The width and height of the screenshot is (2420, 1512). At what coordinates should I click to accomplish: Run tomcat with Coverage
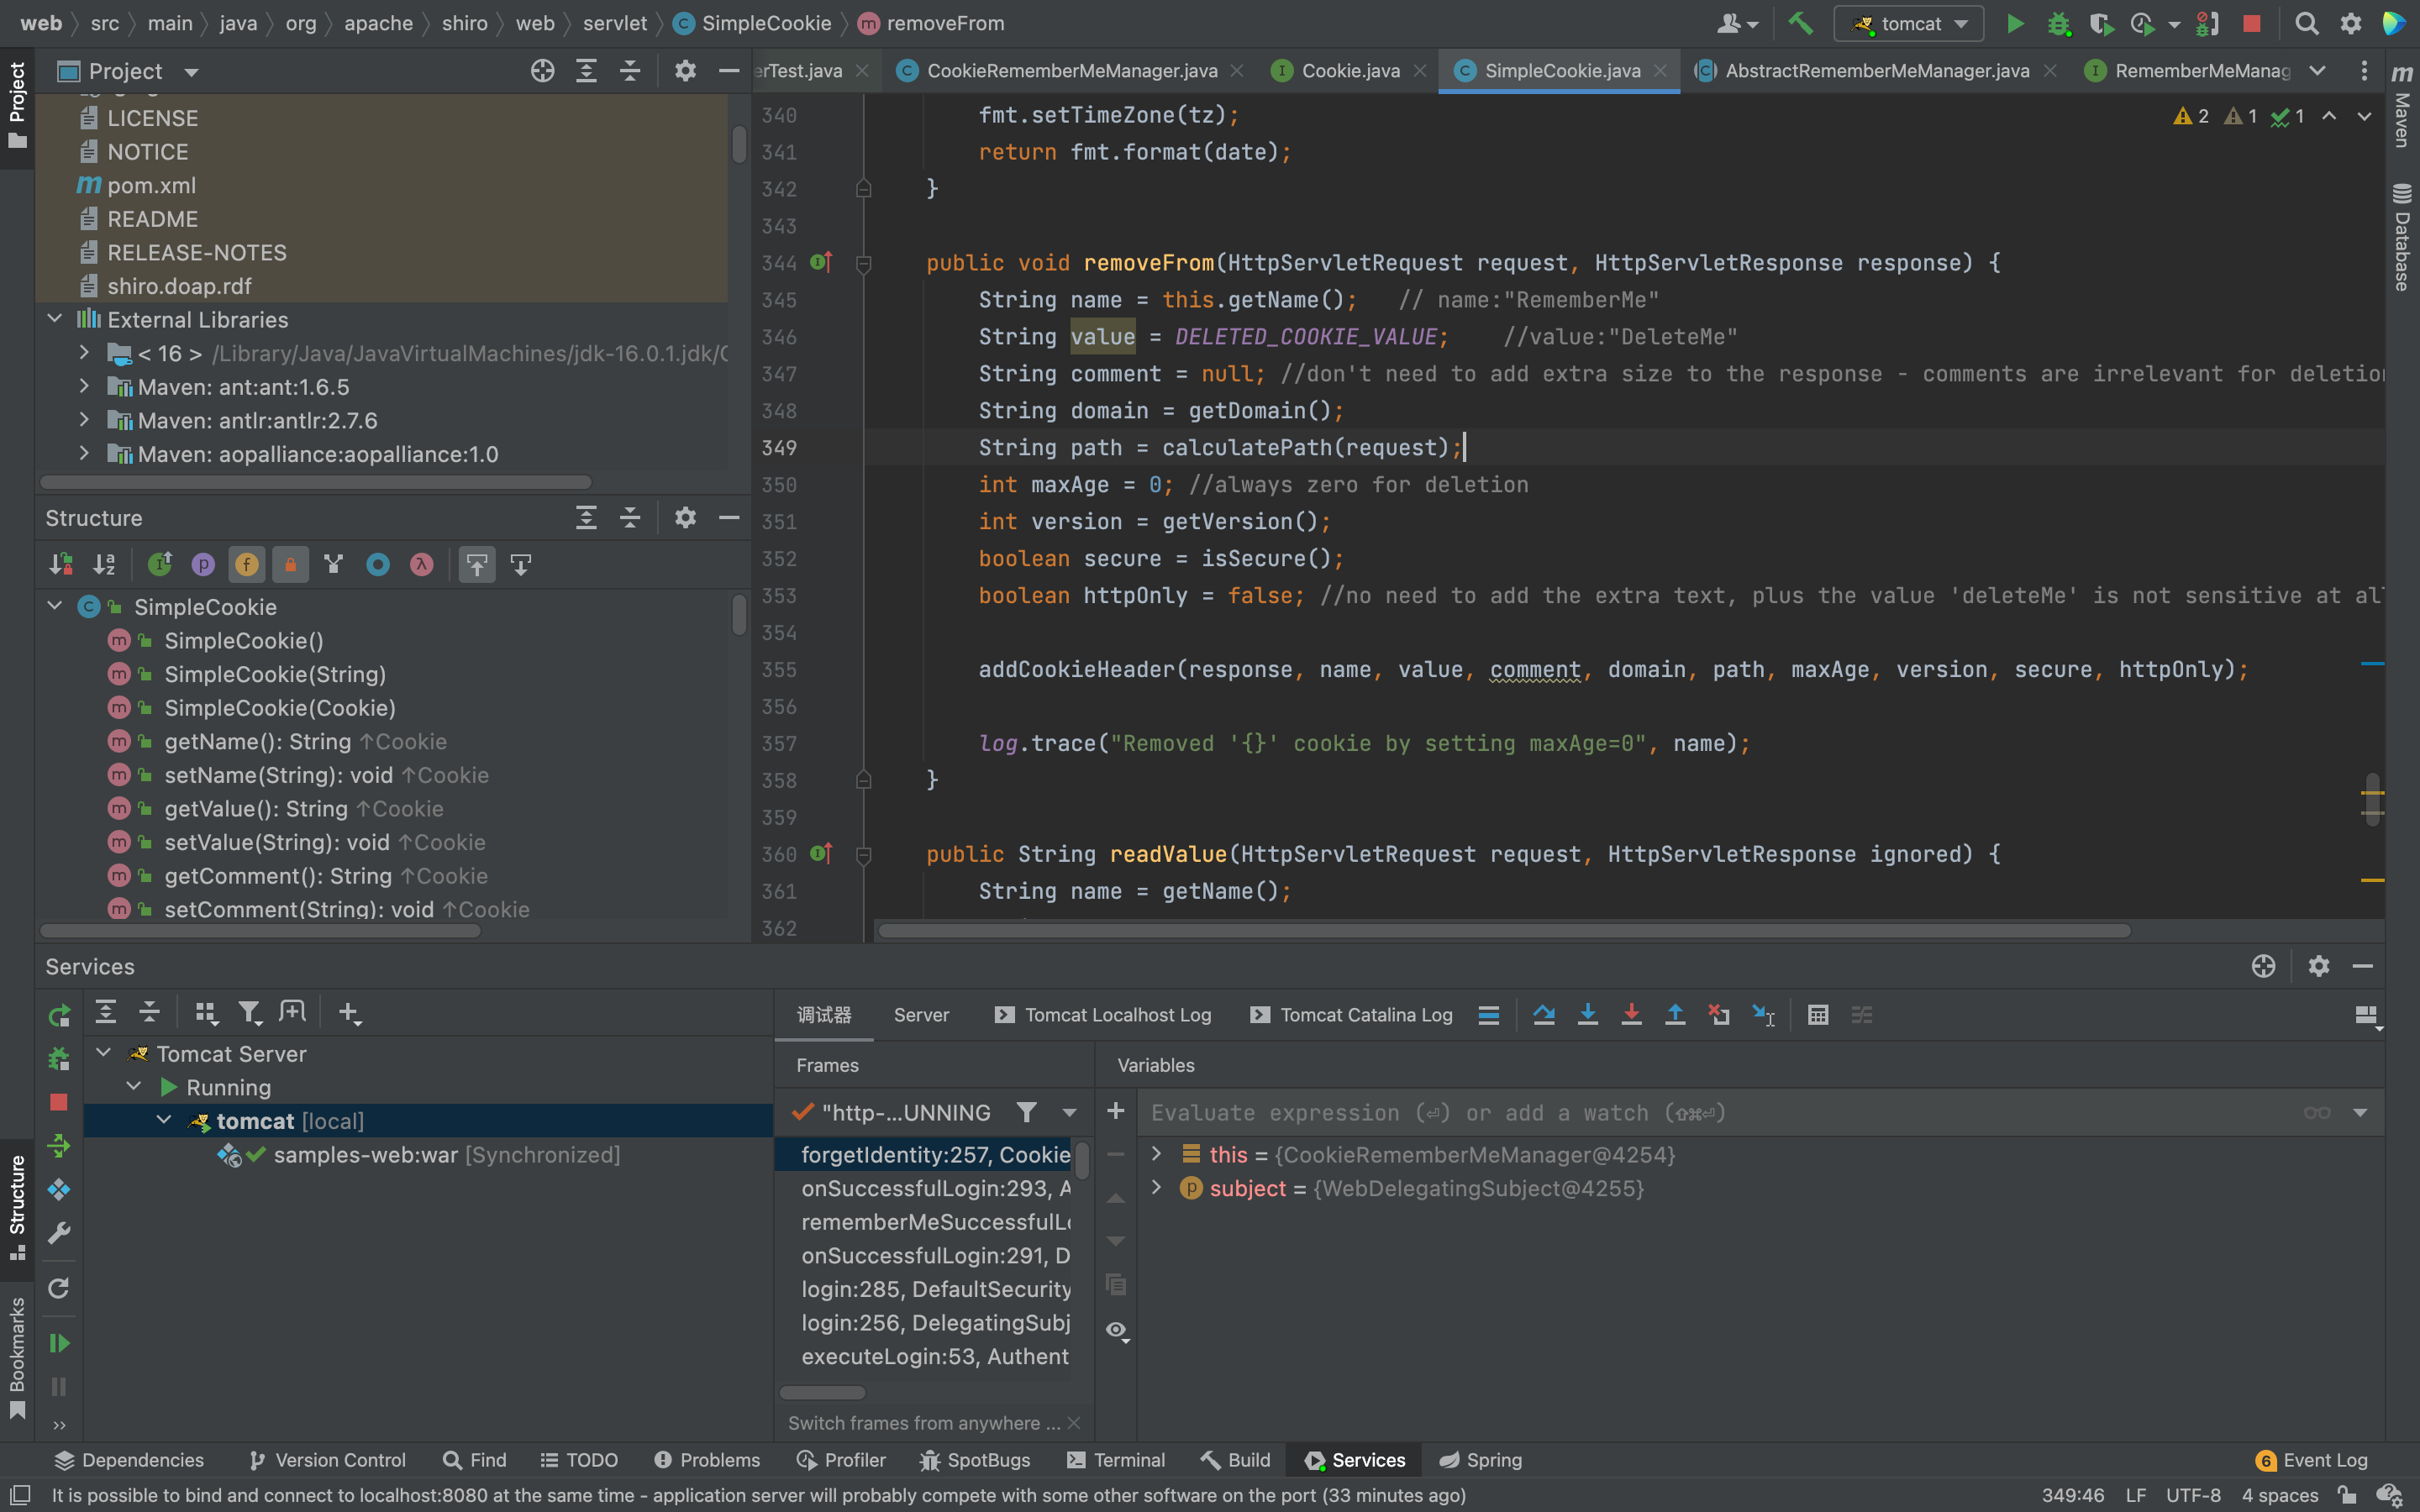2102,23
